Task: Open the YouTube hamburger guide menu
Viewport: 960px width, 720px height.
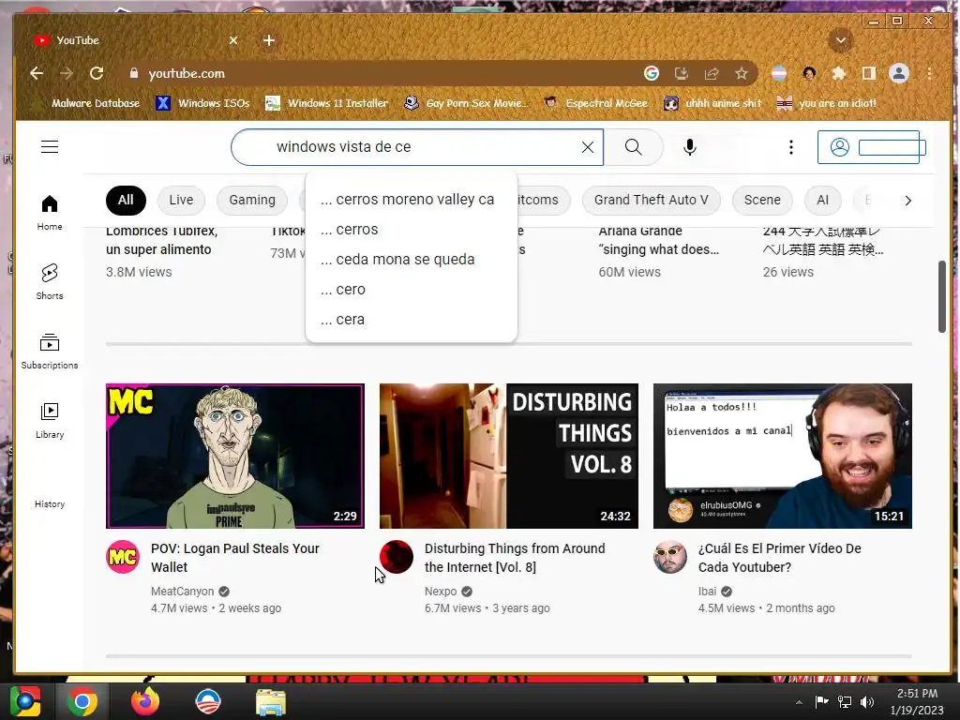Action: pyautogui.click(x=50, y=147)
